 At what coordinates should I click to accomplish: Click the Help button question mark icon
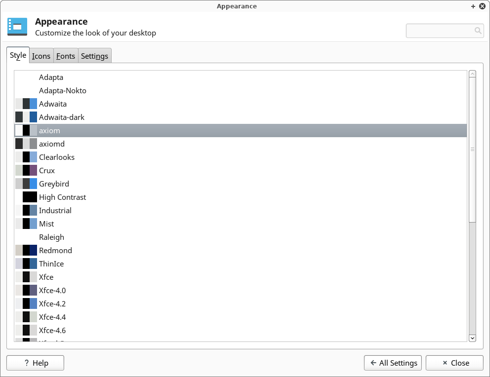click(27, 363)
